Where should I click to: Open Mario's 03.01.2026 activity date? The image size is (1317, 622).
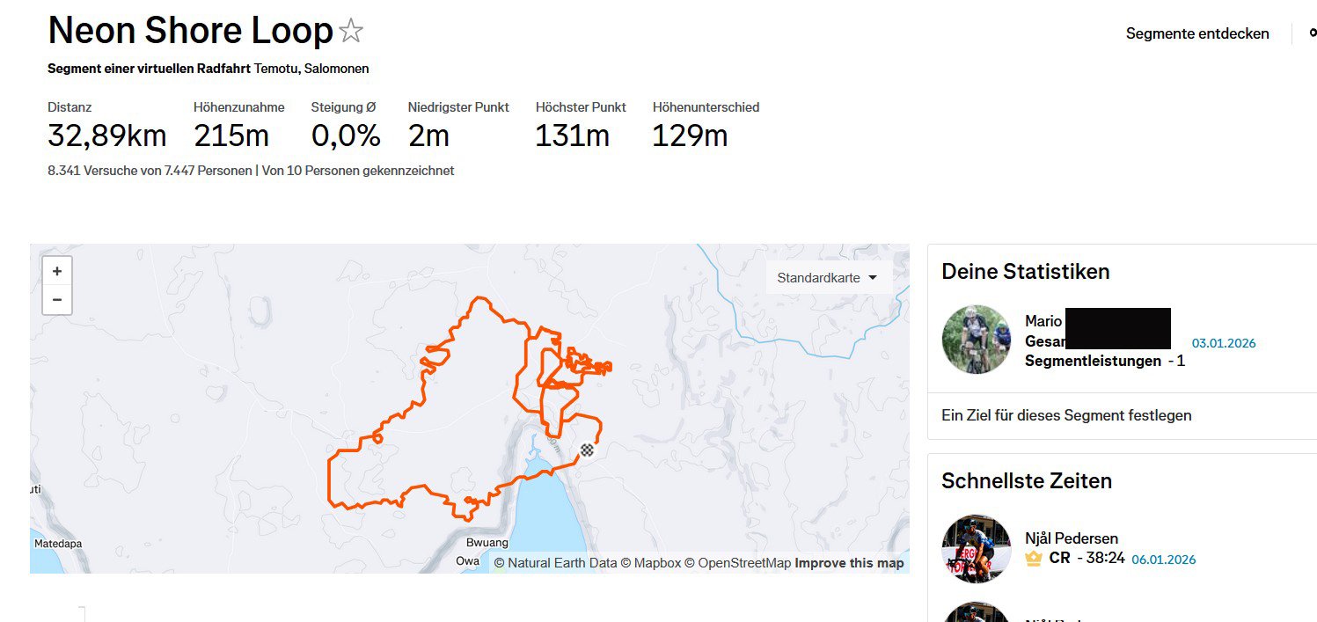point(1224,343)
